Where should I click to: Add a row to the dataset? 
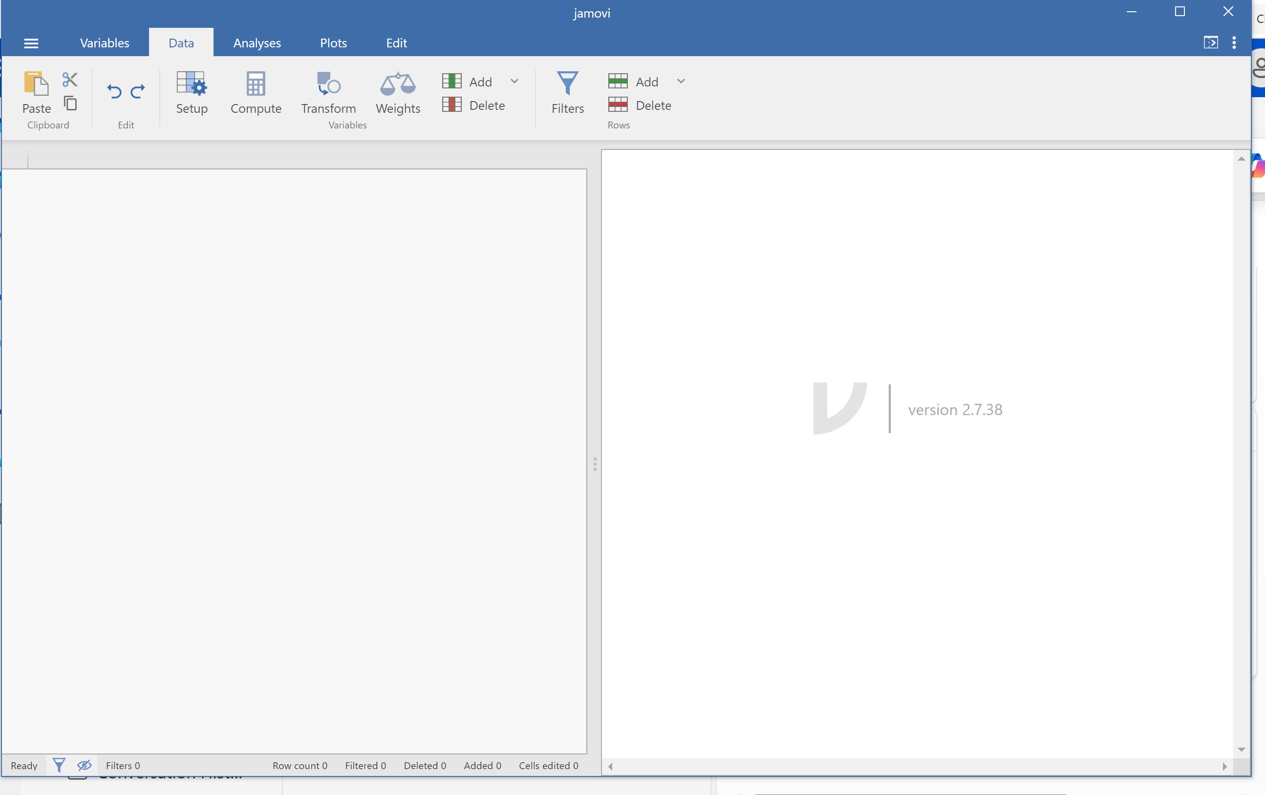click(633, 82)
